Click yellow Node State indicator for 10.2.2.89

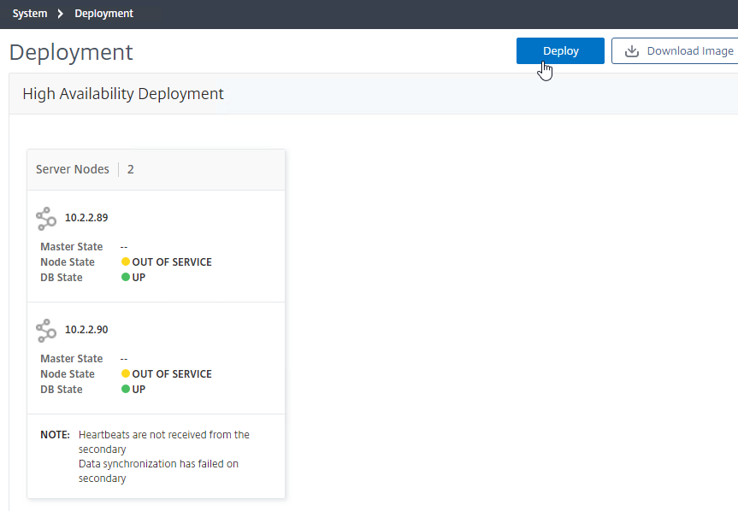click(x=126, y=261)
